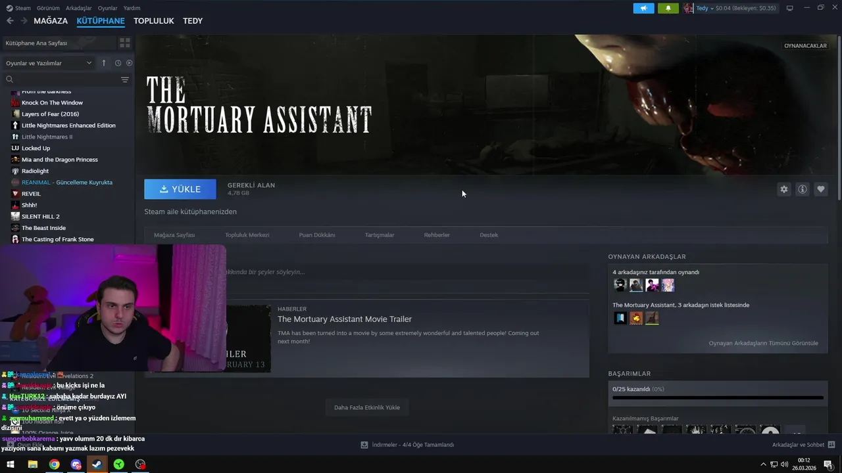Image resolution: width=842 pixels, height=473 pixels.
Task: Open game settings gear icon
Action: coord(783,189)
